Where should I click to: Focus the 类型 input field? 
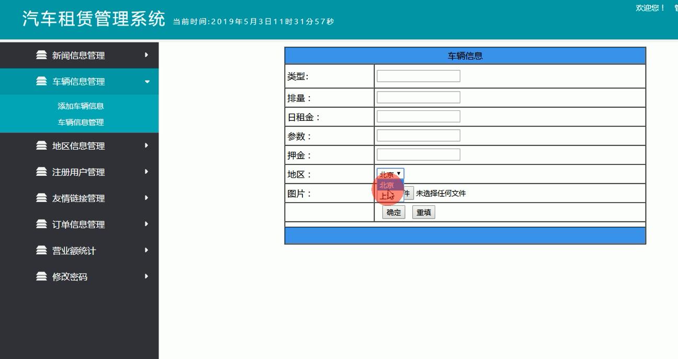click(x=419, y=76)
